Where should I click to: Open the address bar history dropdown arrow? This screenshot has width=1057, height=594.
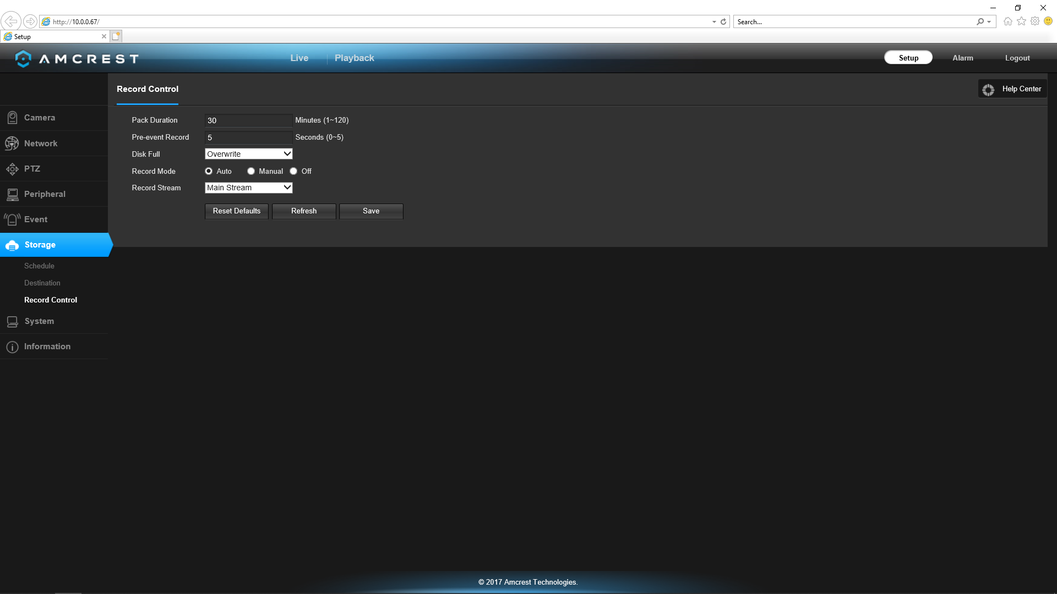click(714, 21)
